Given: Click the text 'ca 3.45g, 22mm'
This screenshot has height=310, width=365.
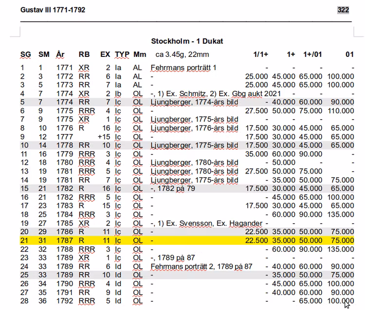Looking at the screenshot, I should tap(182, 54).
